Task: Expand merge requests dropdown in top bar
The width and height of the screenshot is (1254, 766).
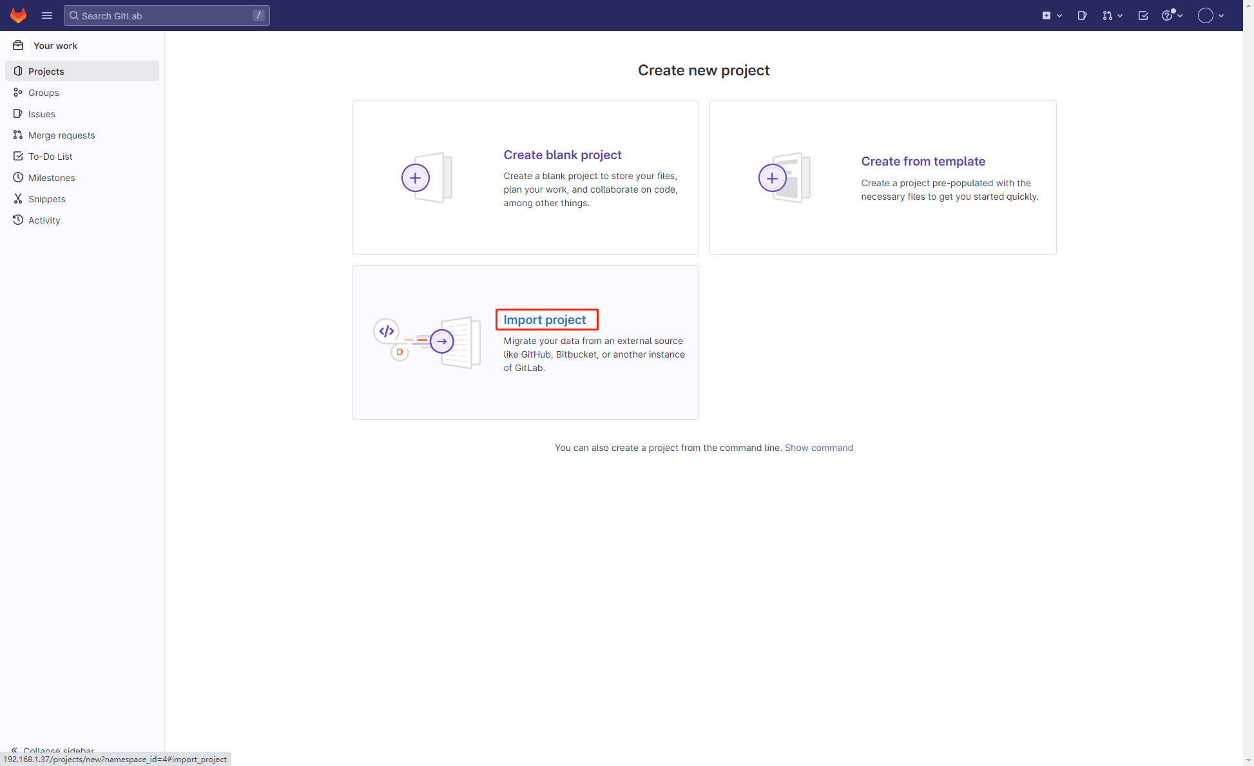Action: point(1112,15)
